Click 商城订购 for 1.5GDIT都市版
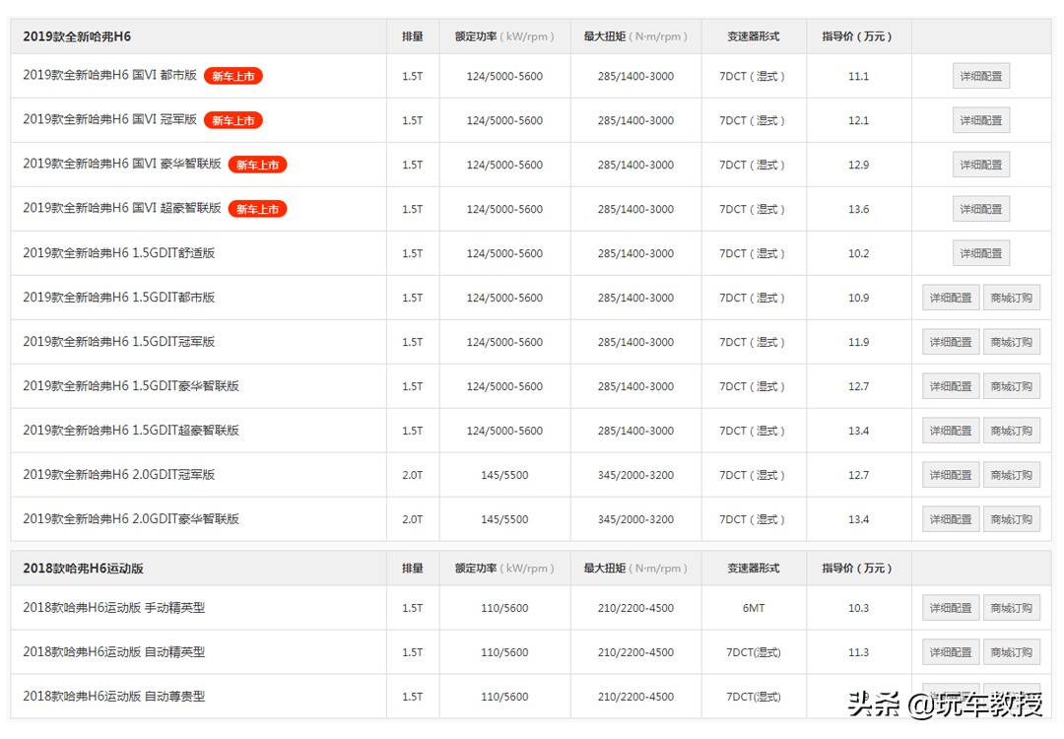1064x739 pixels. pos(1012,297)
